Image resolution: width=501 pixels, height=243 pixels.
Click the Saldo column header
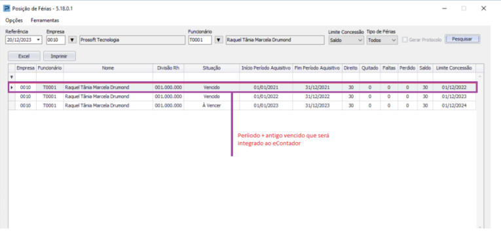click(425, 68)
